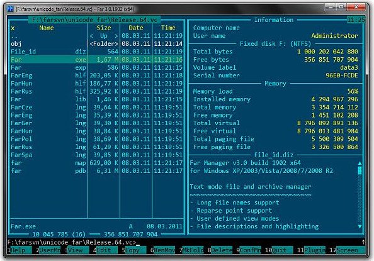Select the highlighted Far exe row
This screenshot has width=374, height=261.
coord(96,60)
